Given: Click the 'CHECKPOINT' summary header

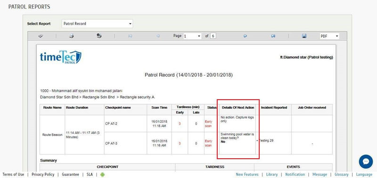Looking at the screenshot, I should click(107, 167).
